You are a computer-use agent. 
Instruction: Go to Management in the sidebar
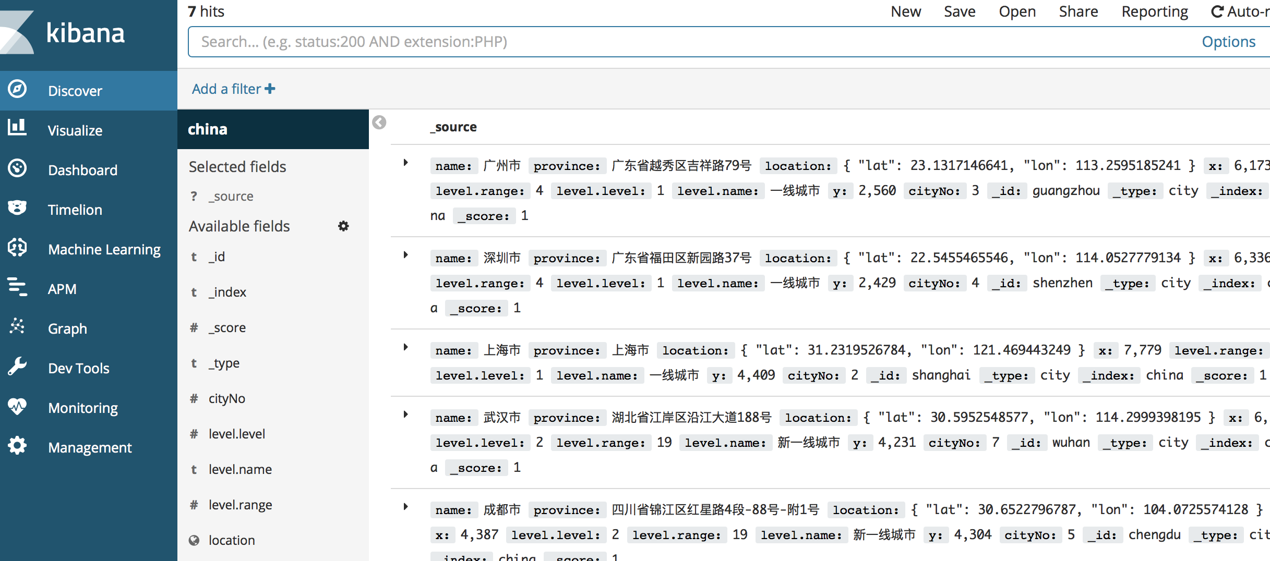(89, 447)
